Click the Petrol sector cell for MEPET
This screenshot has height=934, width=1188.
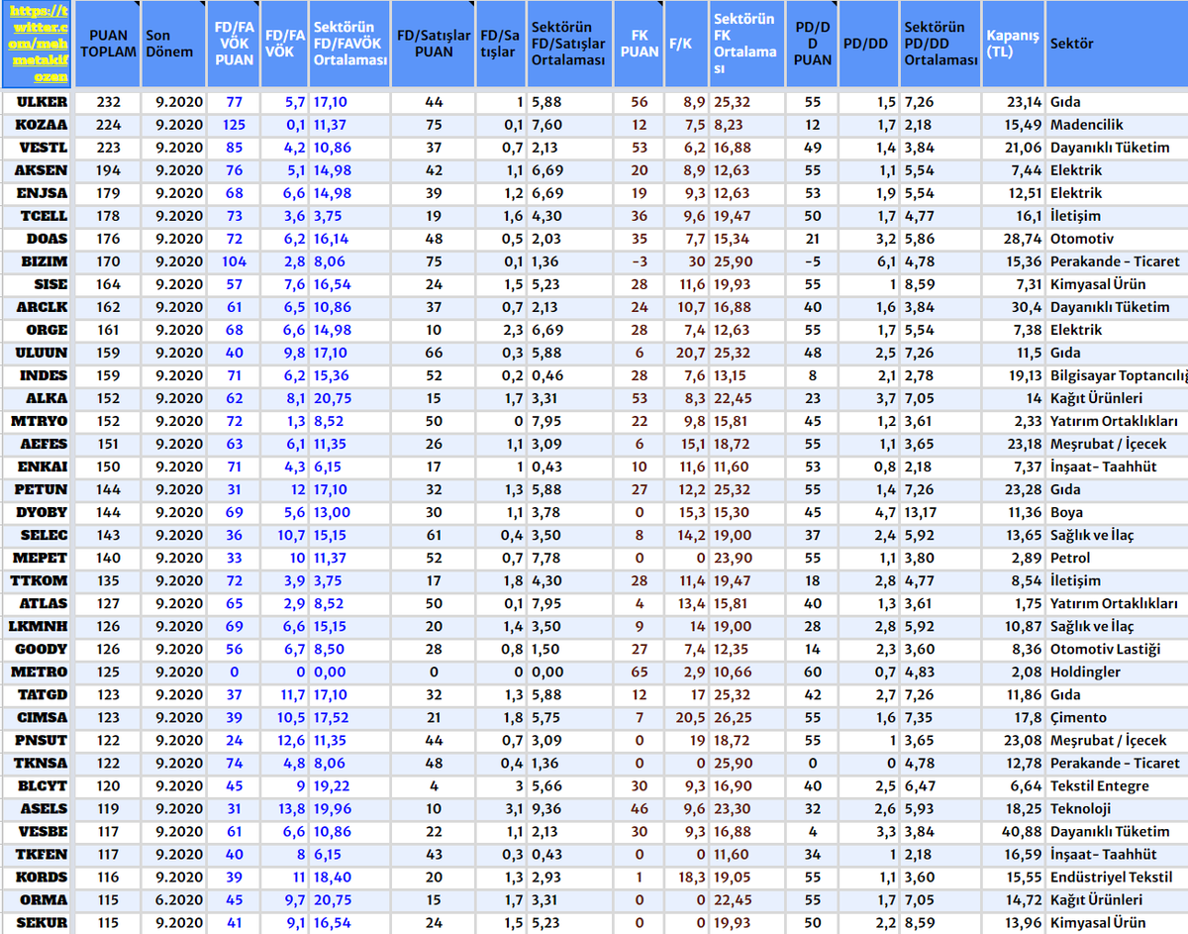(1117, 558)
